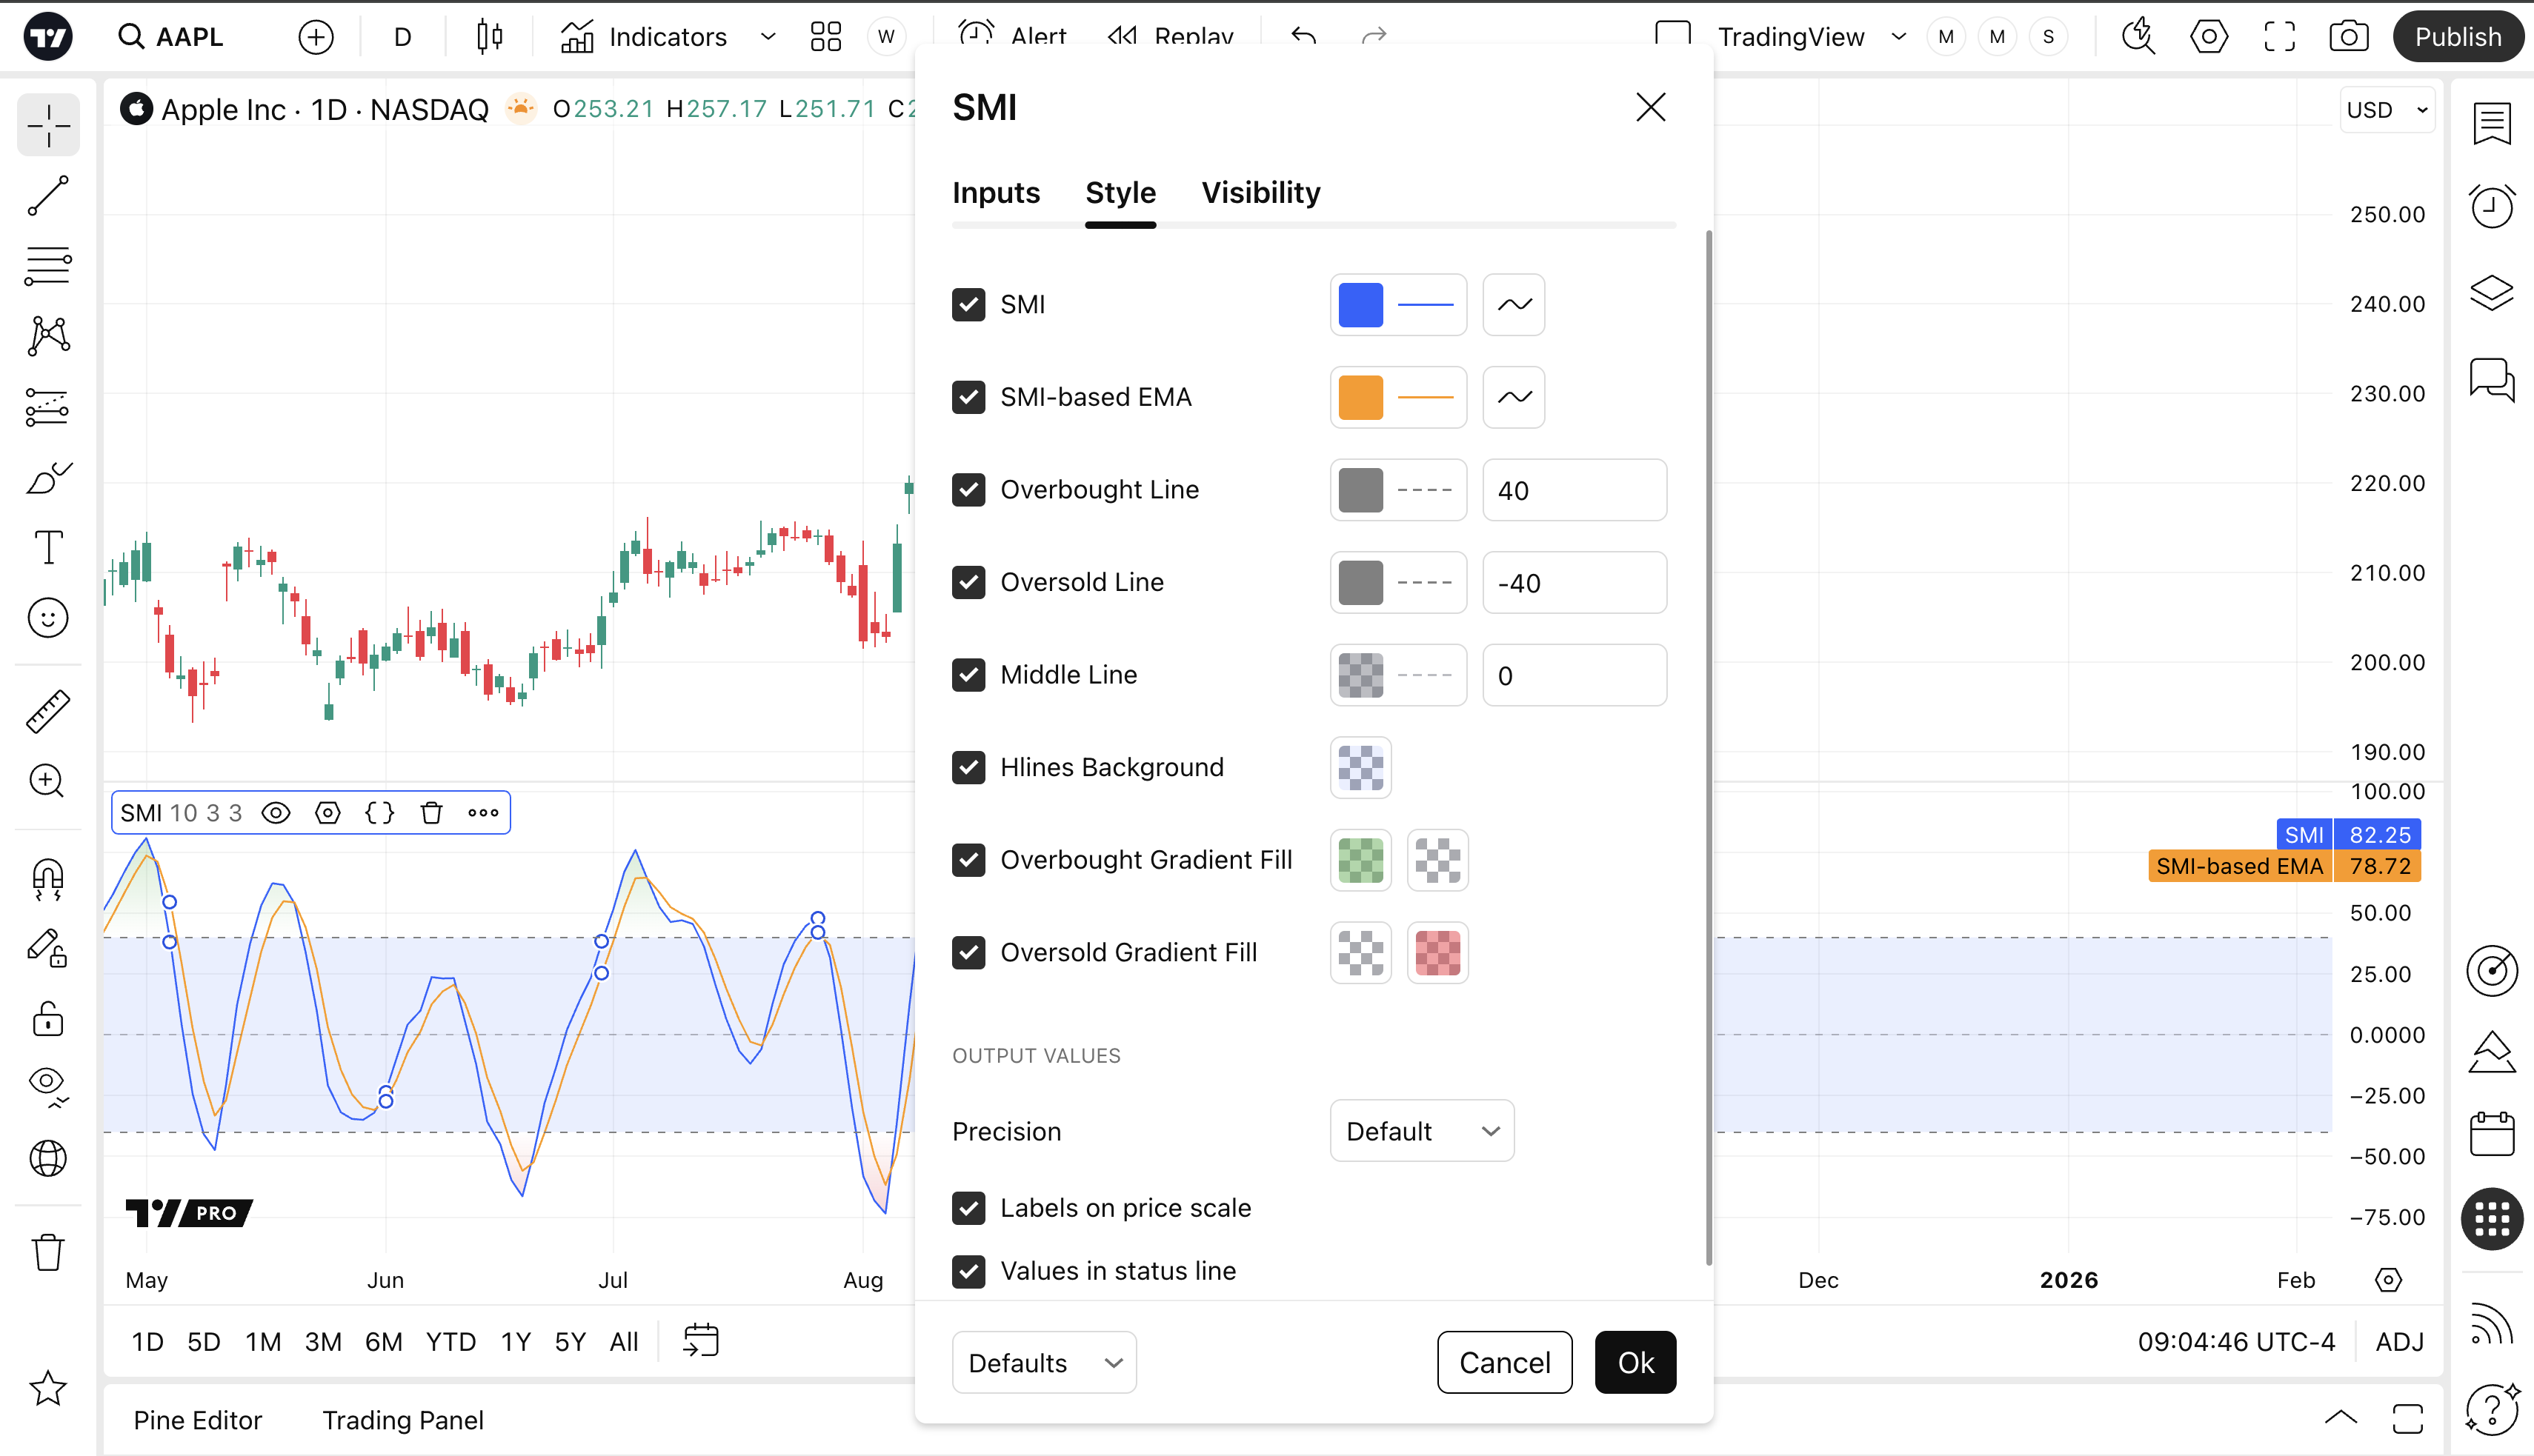This screenshot has height=1456, width=2534.
Task: Expand the Defaults dropdown
Action: 1043,1362
